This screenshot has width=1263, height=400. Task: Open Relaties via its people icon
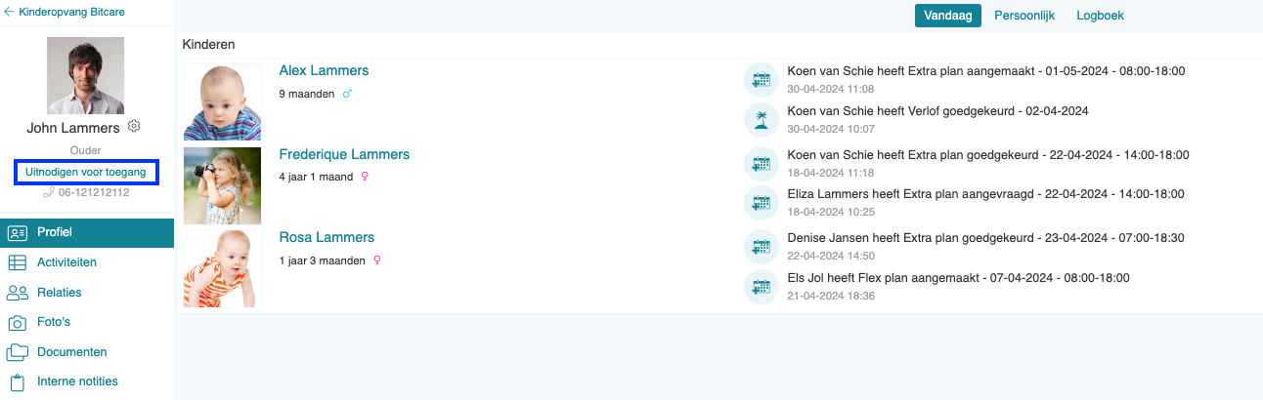pyautogui.click(x=17, y=293)
